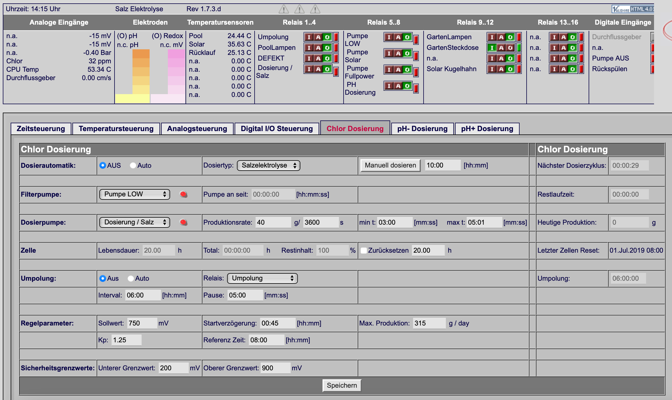Open the Filterpumpe Pumpe LOW dropdown

click(x=135, y=194)
